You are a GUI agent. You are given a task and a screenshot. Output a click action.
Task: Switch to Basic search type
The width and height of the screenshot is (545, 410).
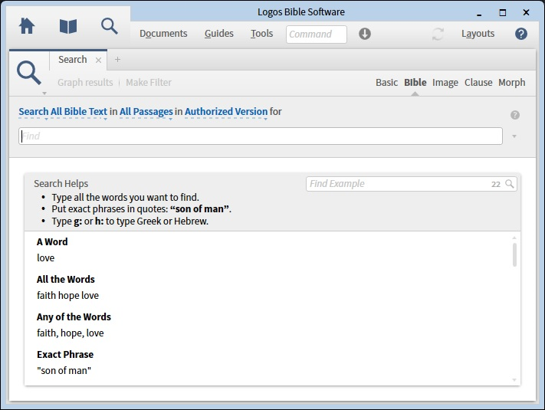coord(386,83)
